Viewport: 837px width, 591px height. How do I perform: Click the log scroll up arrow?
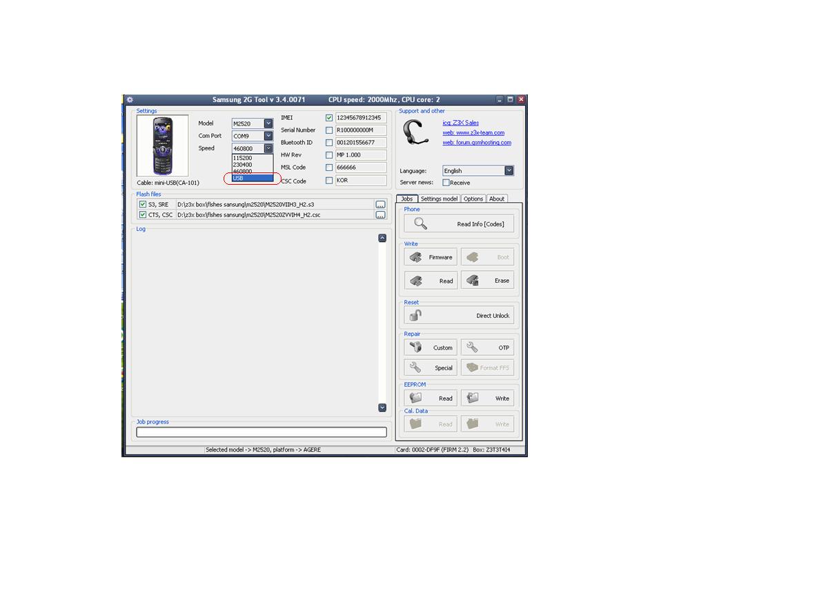tap(382, 238)
